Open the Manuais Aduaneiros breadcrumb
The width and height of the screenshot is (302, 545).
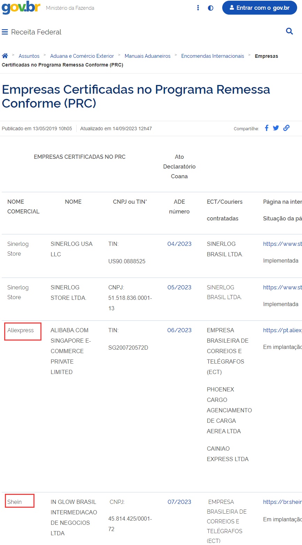148,56
